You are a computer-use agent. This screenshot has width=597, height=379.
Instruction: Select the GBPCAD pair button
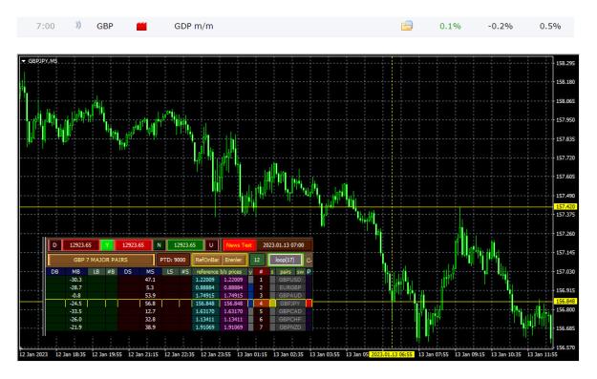290,311
